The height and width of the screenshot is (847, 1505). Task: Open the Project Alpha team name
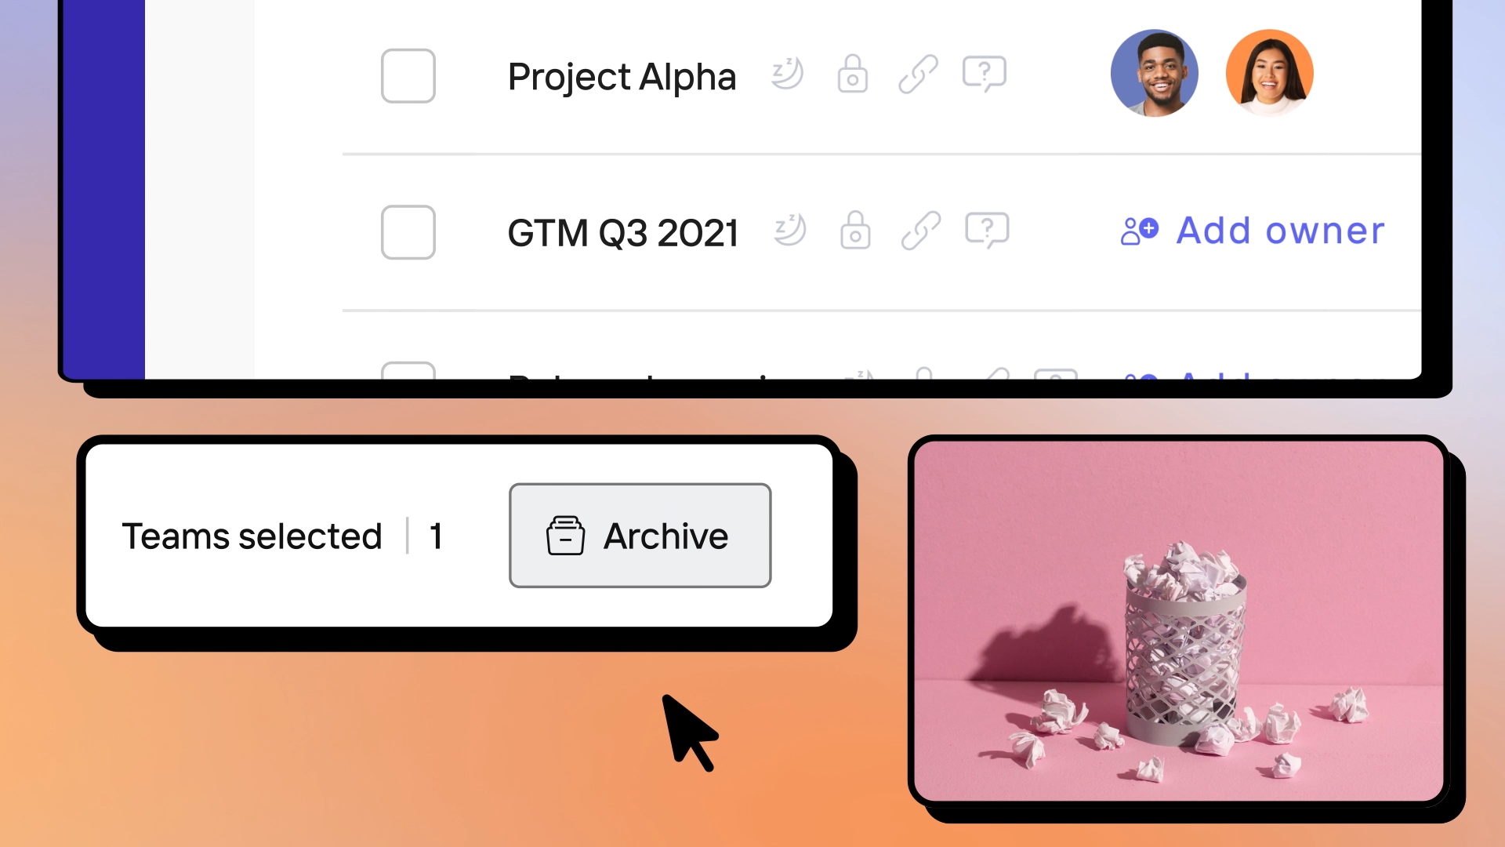click(622, 77)
